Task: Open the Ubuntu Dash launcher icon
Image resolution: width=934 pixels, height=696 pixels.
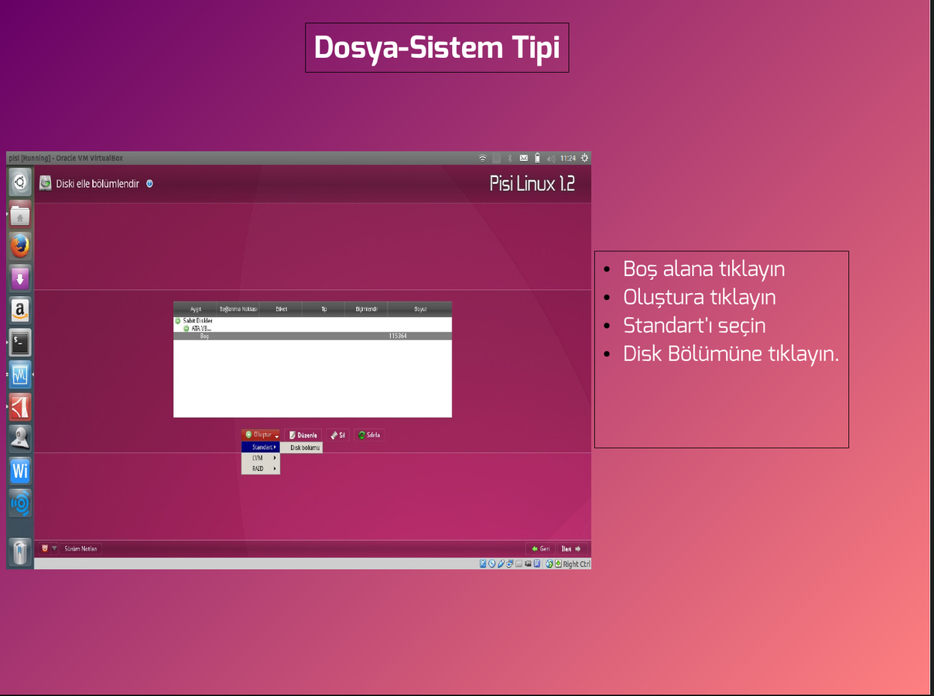Action: pos(20,183)
